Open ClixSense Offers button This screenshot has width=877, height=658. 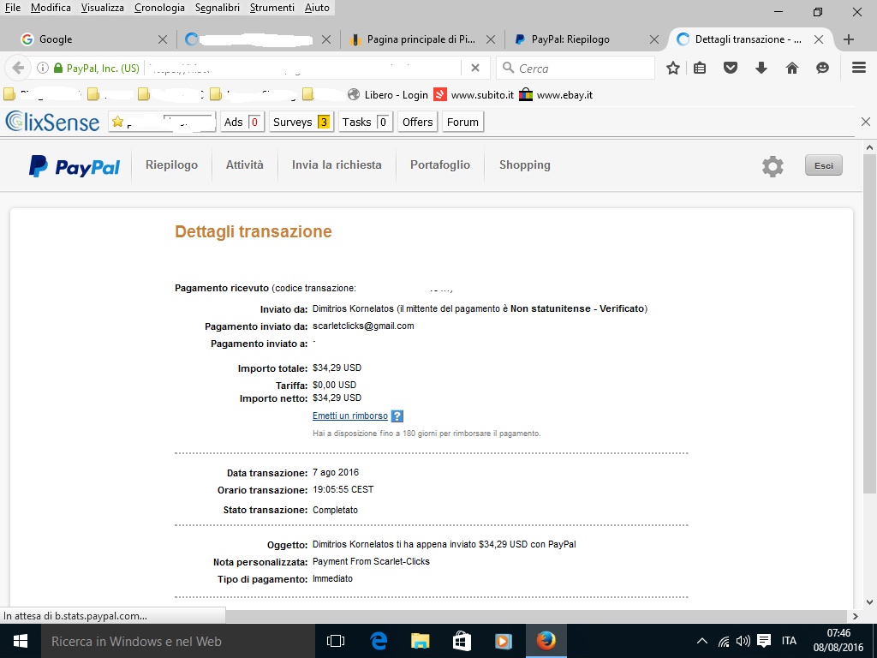[417, 122]
